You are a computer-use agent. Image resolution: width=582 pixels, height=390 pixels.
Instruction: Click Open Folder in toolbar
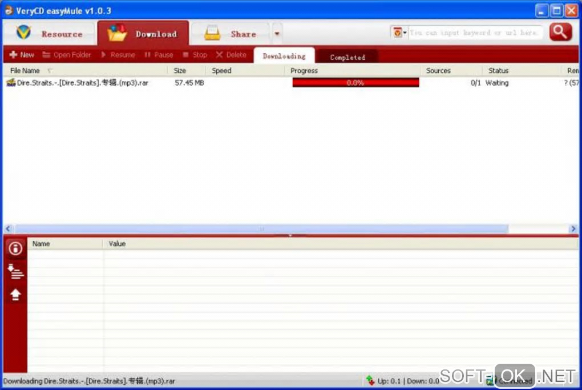tap(67, 55)
